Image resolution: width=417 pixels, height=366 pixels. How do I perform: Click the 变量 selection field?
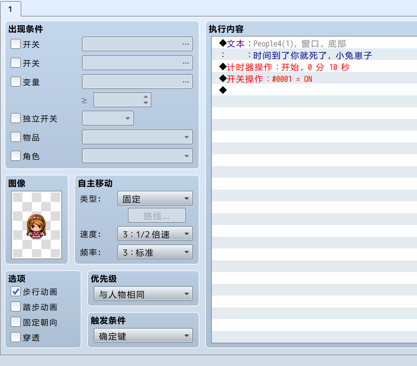point(137,82)
